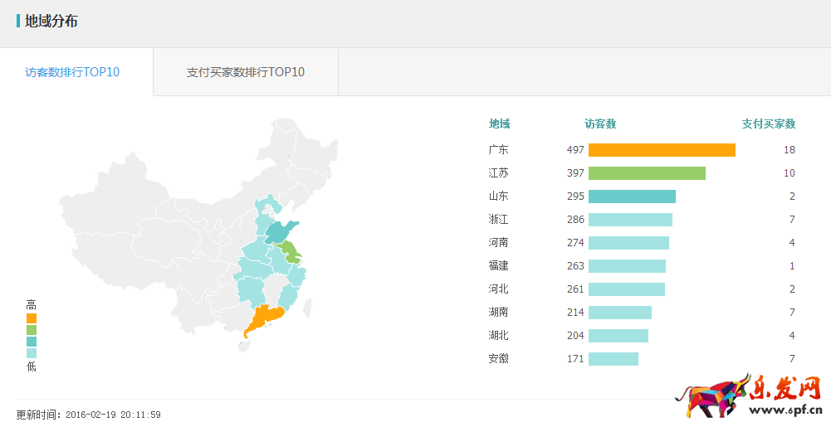This screenshot has width=831, height=427.
Task: Click teal Shandong province on map
Action: click(x=281, y=231)
